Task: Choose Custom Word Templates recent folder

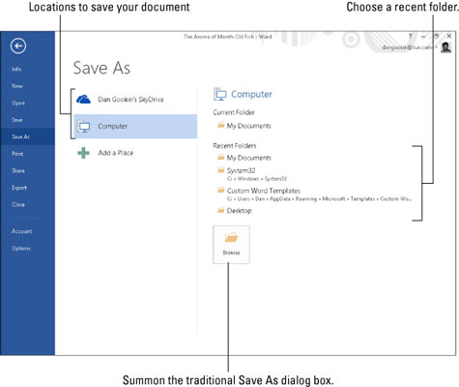Action: pyautogui.click(x=314, y=194)
